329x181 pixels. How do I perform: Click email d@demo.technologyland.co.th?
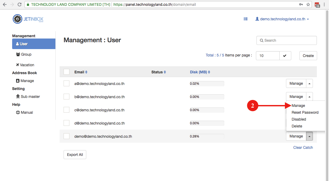99,123
